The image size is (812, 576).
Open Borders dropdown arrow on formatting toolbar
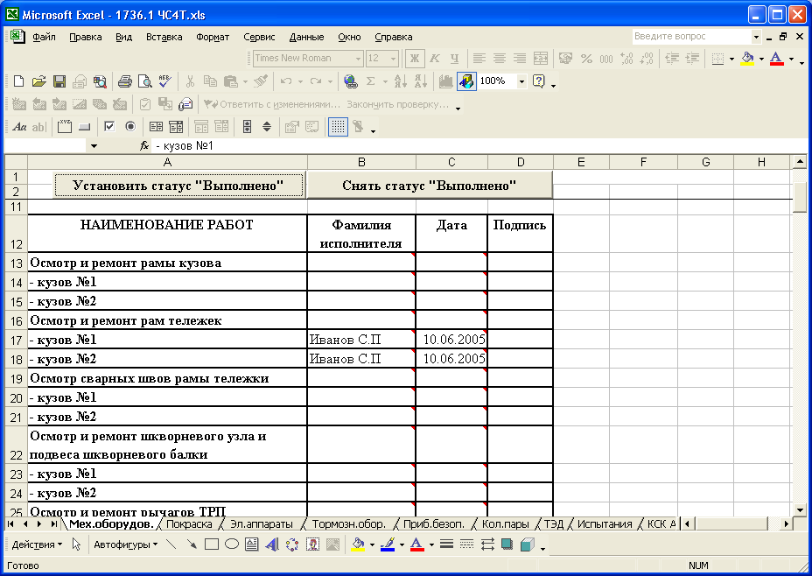(x=731, y=59)
